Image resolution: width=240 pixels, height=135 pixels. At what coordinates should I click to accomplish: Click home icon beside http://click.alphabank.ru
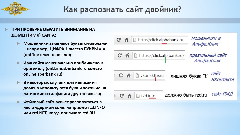click(127, 40)
